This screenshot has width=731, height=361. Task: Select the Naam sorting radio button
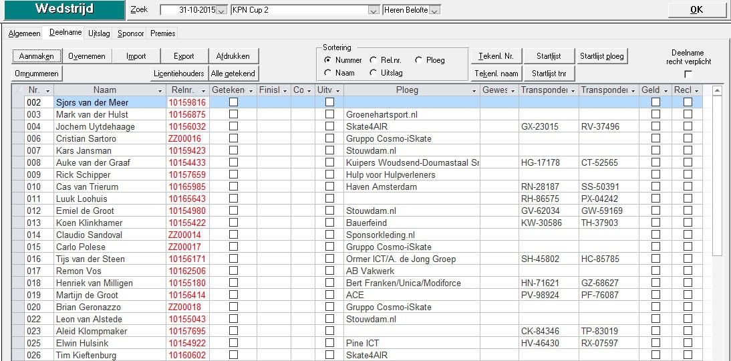click(328, 73)
